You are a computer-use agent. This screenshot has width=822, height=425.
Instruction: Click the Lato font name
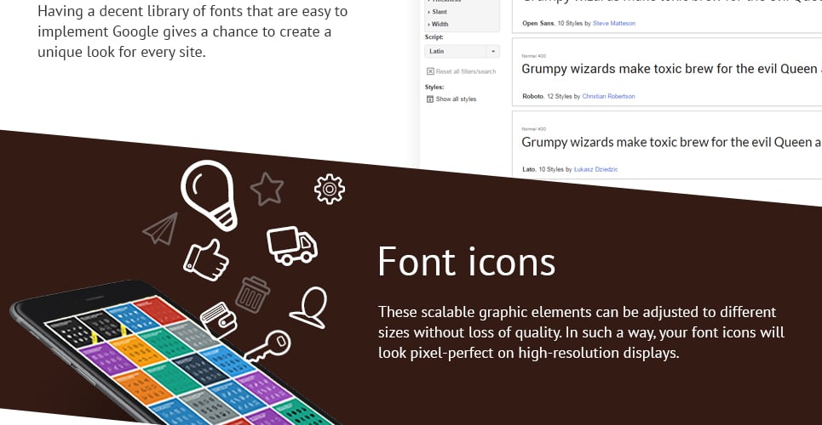tap(528, 170)
